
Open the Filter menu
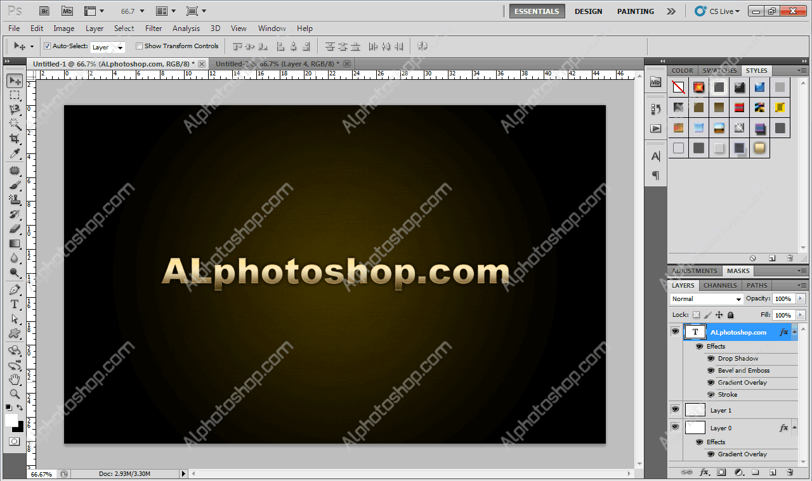click(x=154, y=29)
